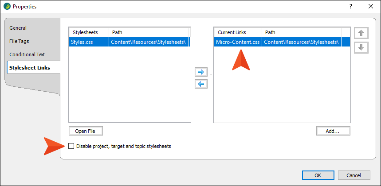381x186 pixels.
Task: Click the Open File button
Action: coord(86,131)
